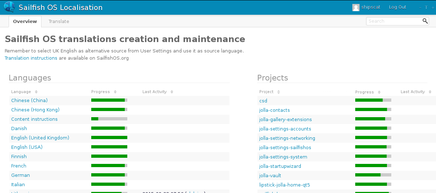This screenshot has height=193, width=436.
Task: Click Content instructions progress bar
Action: coord(109,119)
